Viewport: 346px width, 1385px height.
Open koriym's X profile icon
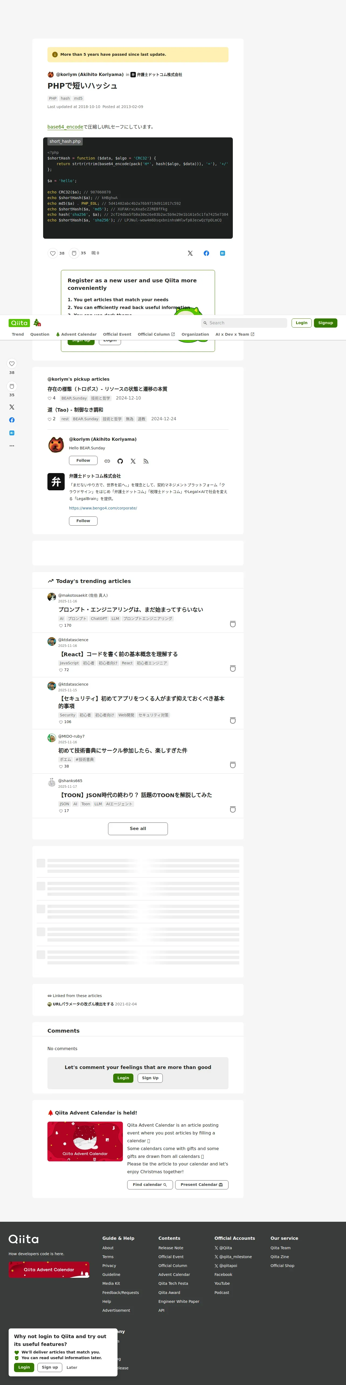[133, 461]
